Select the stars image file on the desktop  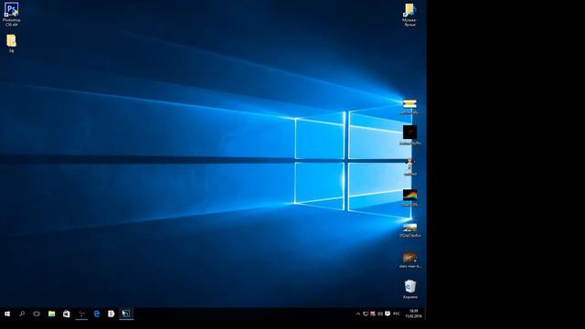click(409, 260)
